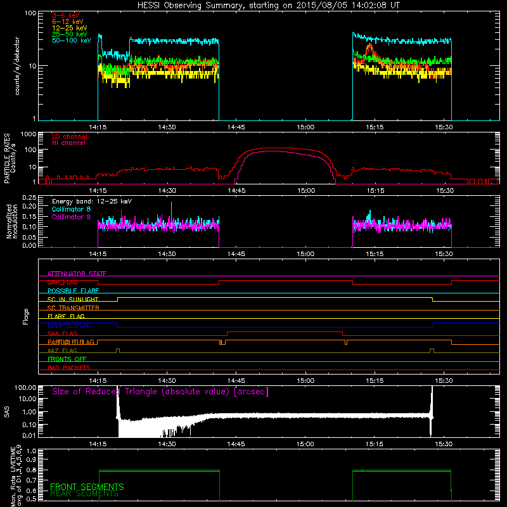
Task: Click the "HI channel" legend label
Action: pyautogui.click(x=68, y=143)
